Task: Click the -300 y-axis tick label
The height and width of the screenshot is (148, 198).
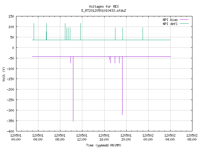Action: (10, 110)
